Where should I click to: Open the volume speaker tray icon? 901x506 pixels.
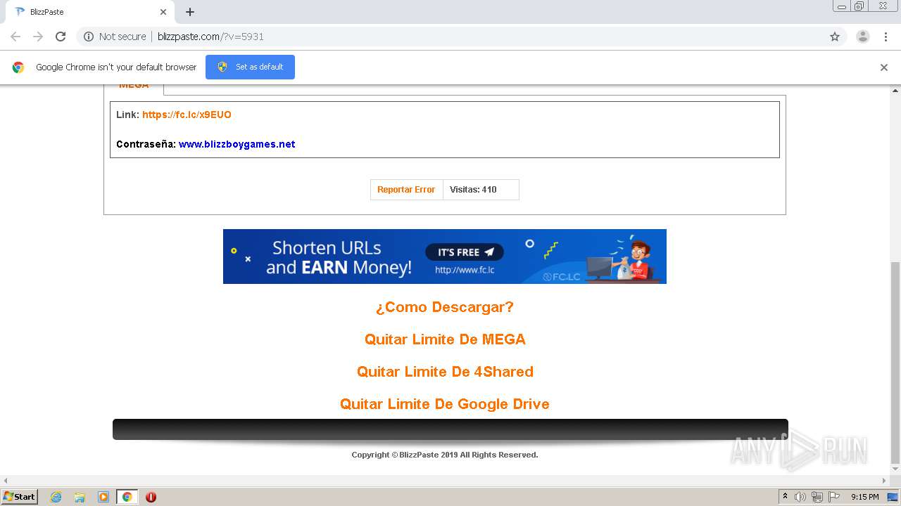pyautogui.click(x=800, y=497)
